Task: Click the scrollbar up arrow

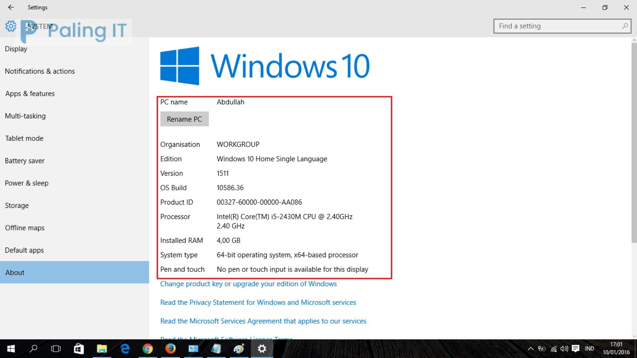Action: pyautogui.click(x=634, y=40)
